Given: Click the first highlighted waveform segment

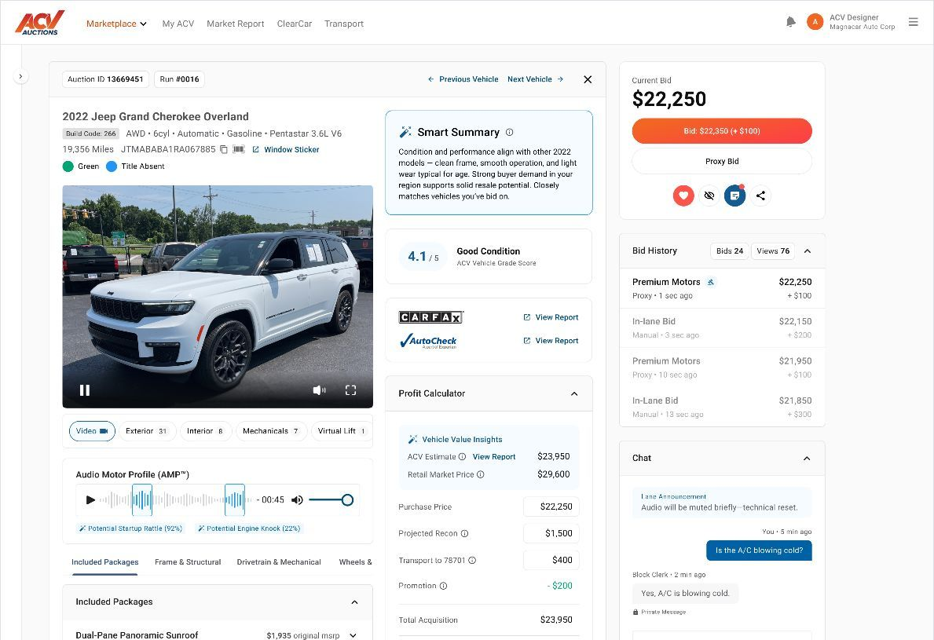Looking at the screenshot, I should tap(141, 499).
